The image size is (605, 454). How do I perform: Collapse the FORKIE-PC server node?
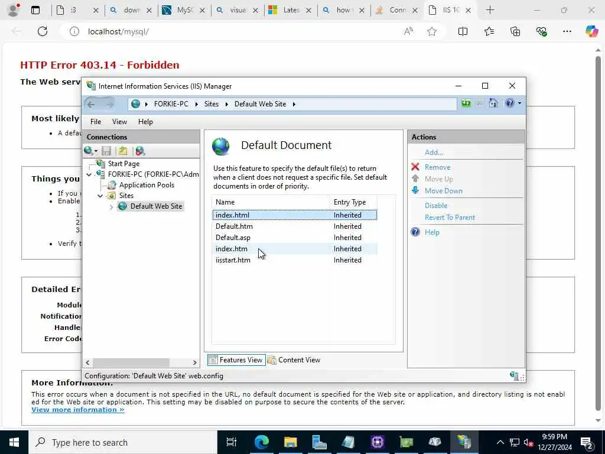click(89, 174)
